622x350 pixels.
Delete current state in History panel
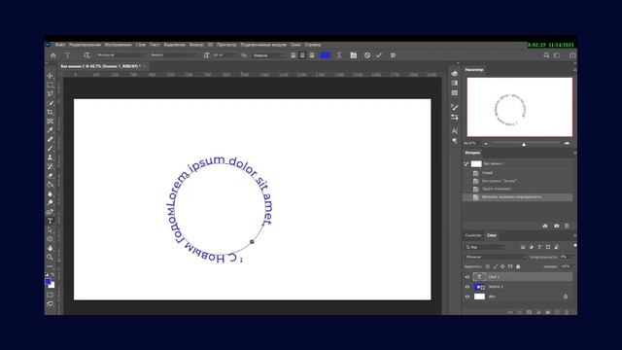(x=567, y=226)
